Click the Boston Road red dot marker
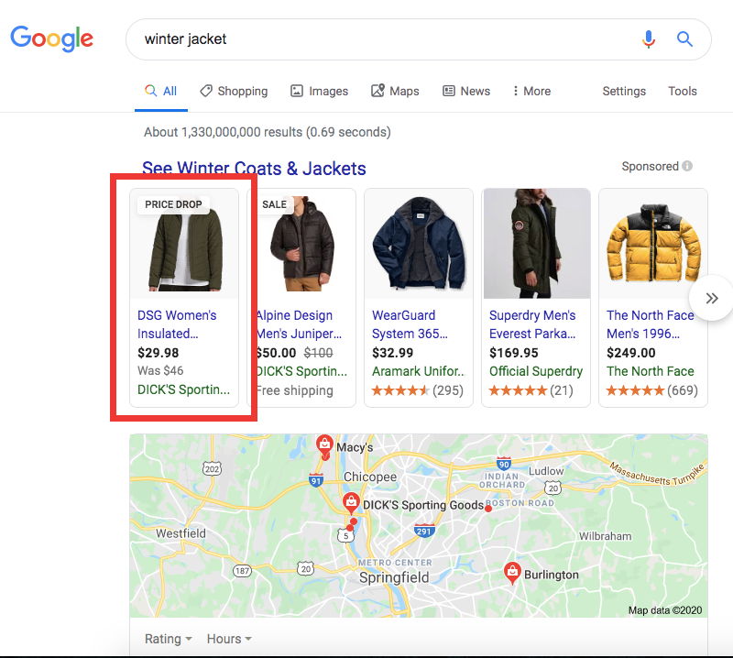 tap(488, 509)
